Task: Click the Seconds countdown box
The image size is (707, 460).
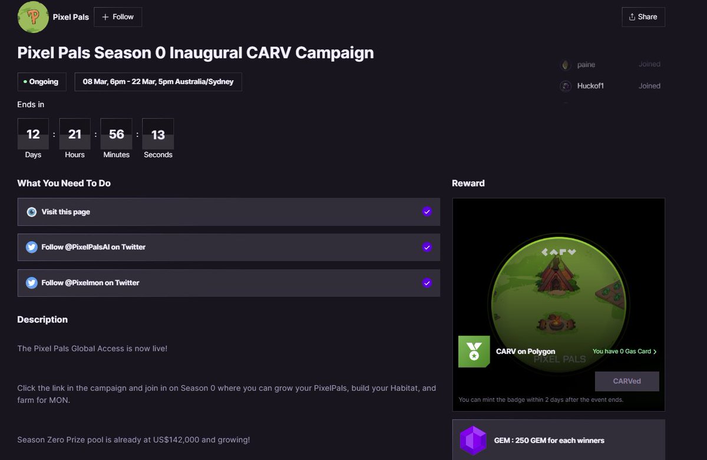Action: pos(158,134)
